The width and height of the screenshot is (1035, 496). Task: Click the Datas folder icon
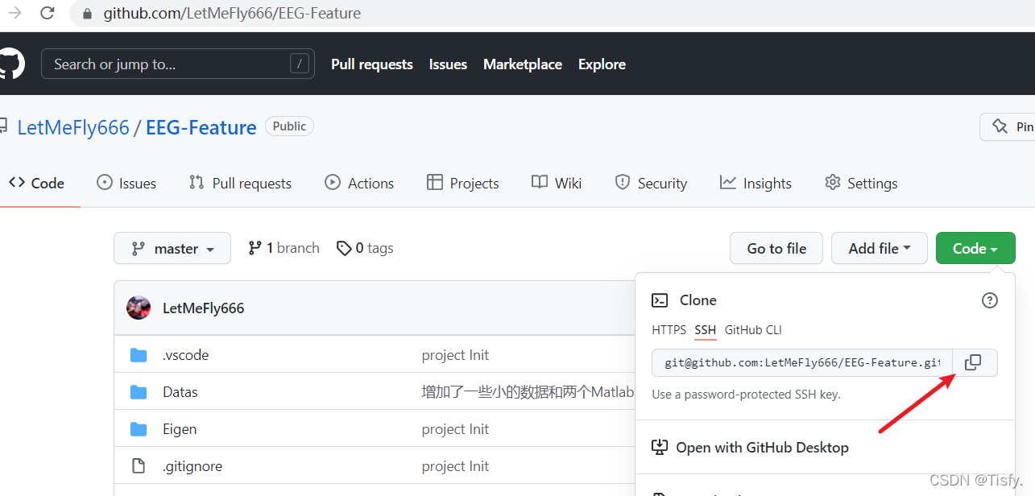point(139,392)
